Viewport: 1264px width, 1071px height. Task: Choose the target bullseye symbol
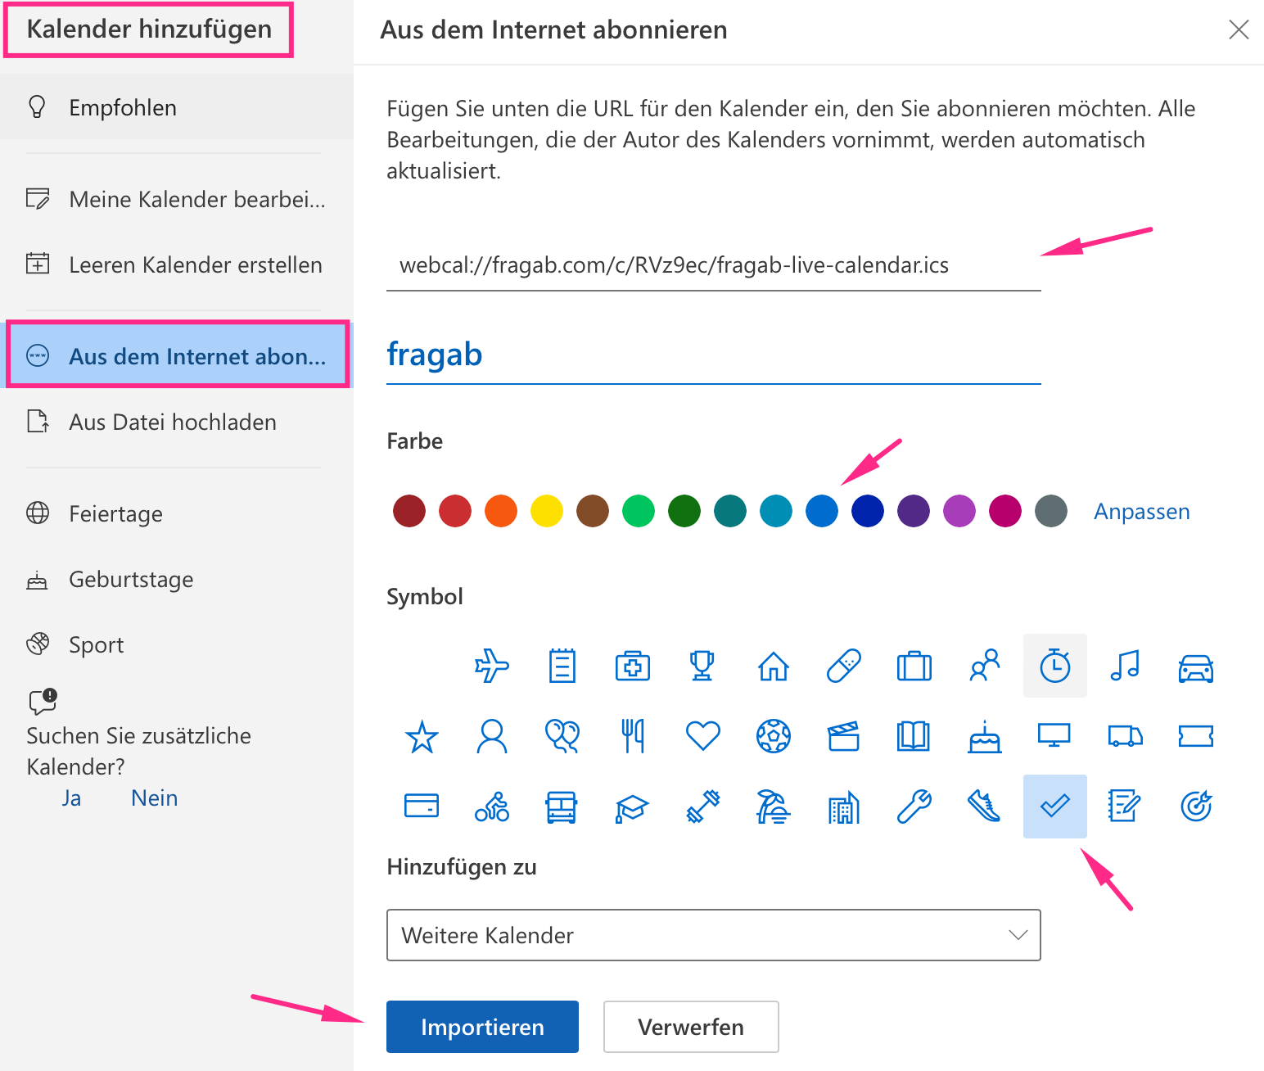coord(1196,807)
